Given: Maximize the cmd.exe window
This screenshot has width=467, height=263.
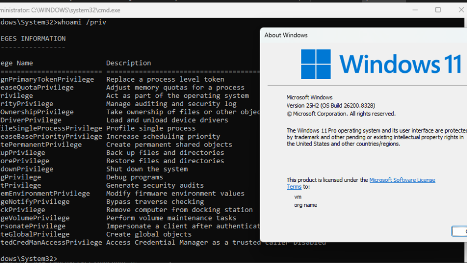Looking at the screenshot, I should point(438,10).
